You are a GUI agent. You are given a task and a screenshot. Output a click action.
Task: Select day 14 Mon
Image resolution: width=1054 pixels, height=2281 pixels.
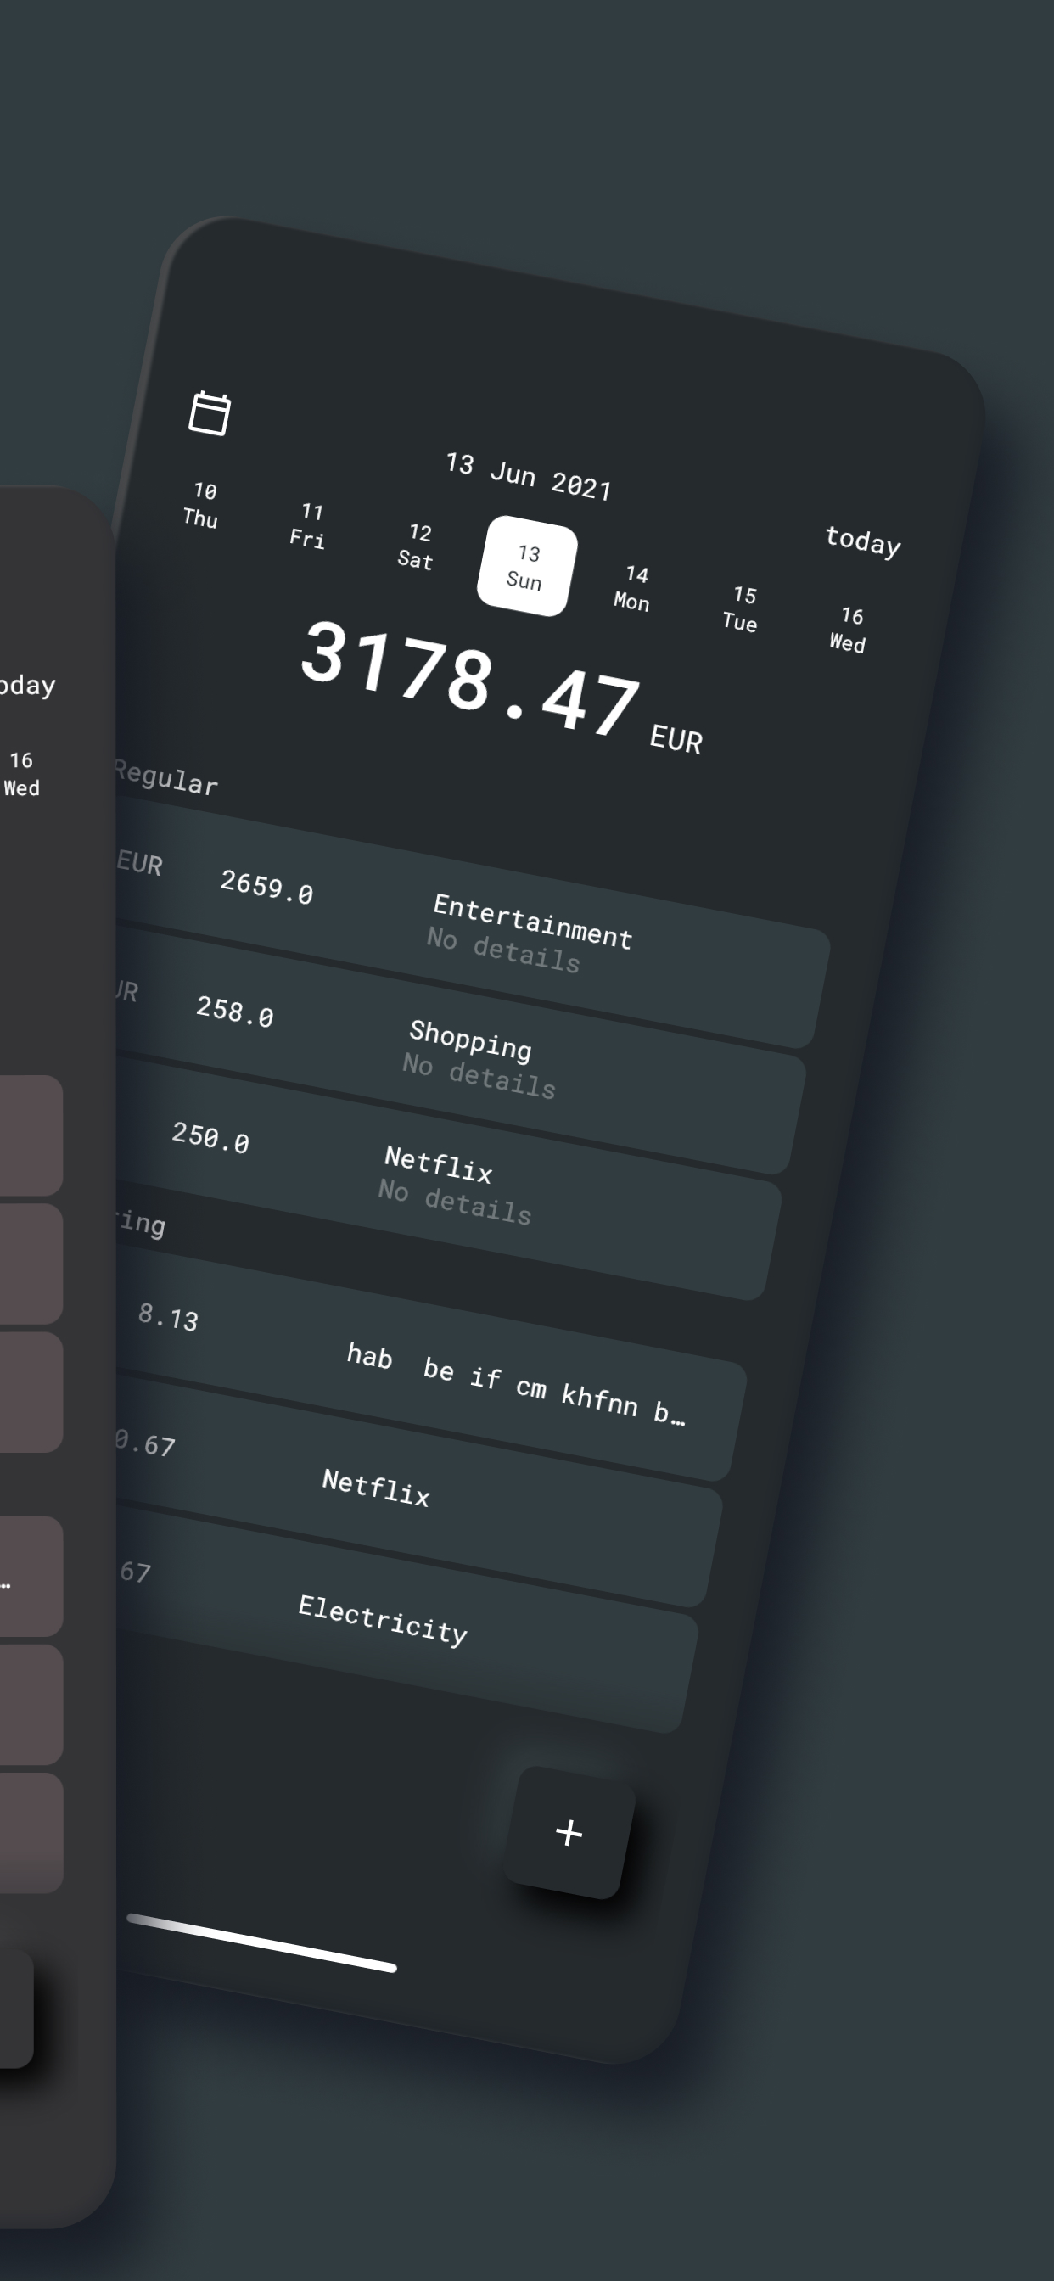click(x=633, y=589)
